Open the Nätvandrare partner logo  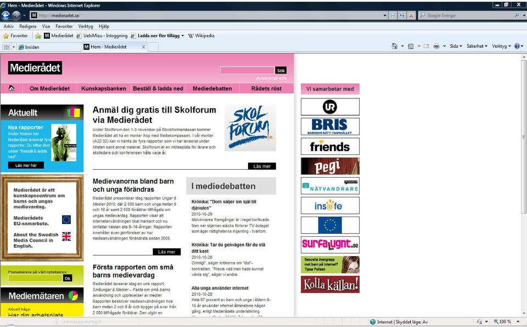[330, 186]
